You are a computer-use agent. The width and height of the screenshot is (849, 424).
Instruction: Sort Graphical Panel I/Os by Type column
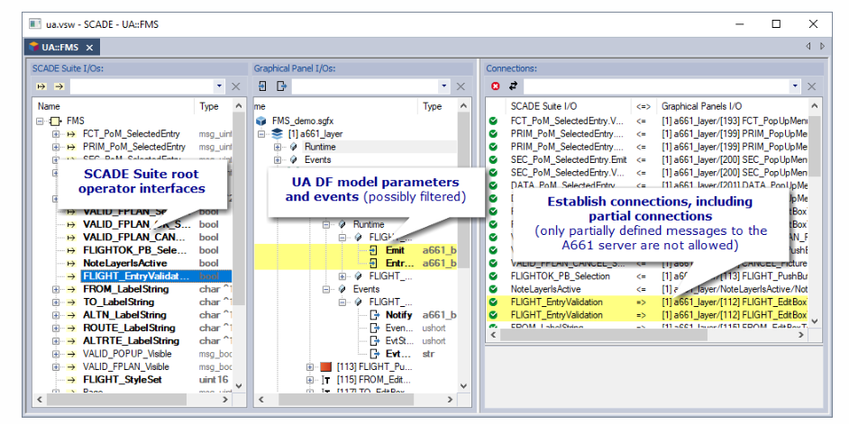[437, 106]
